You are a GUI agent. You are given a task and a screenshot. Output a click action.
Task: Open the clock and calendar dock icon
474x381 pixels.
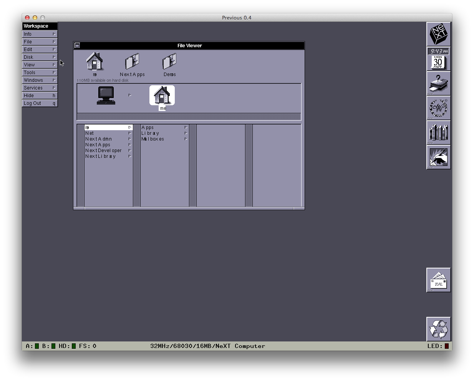click(438, 59)
